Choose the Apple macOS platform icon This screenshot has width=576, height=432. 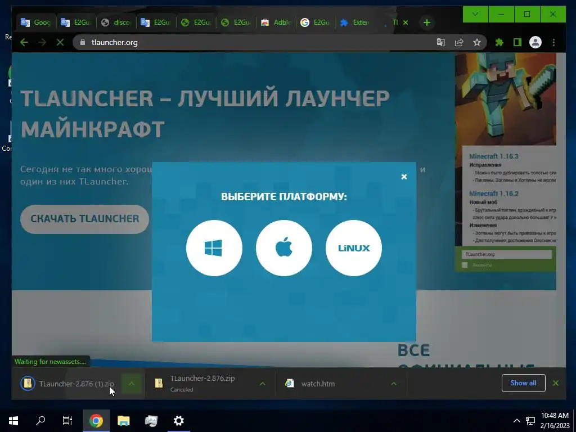pos(284,248)
